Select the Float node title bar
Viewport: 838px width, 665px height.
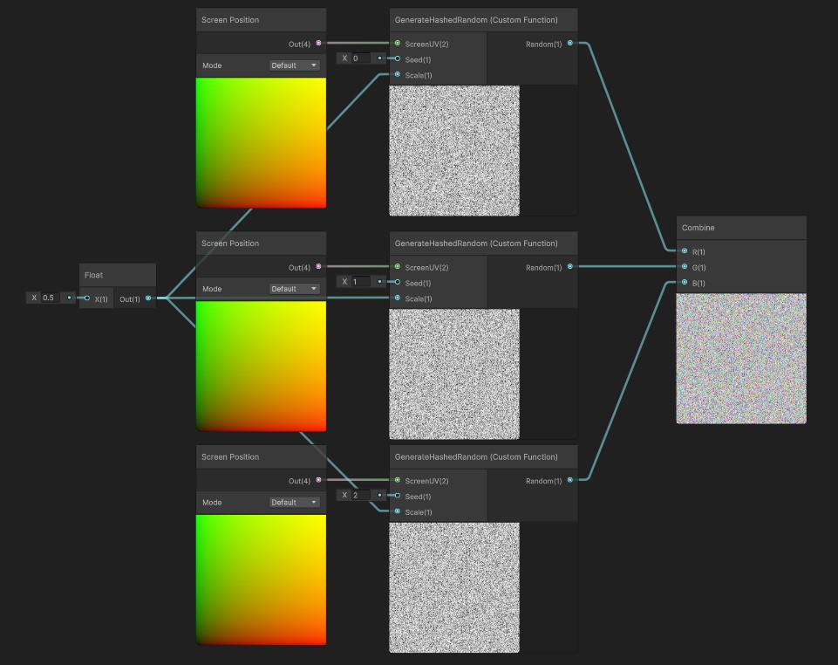coord(118,275)
